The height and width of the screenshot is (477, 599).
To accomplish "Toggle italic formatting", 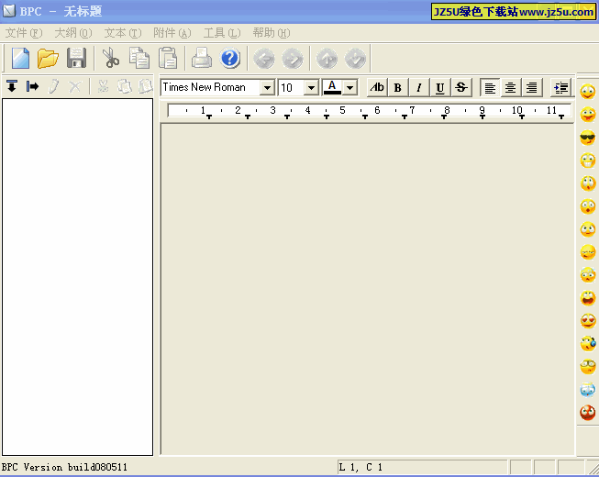I will (x=418, y=87).
